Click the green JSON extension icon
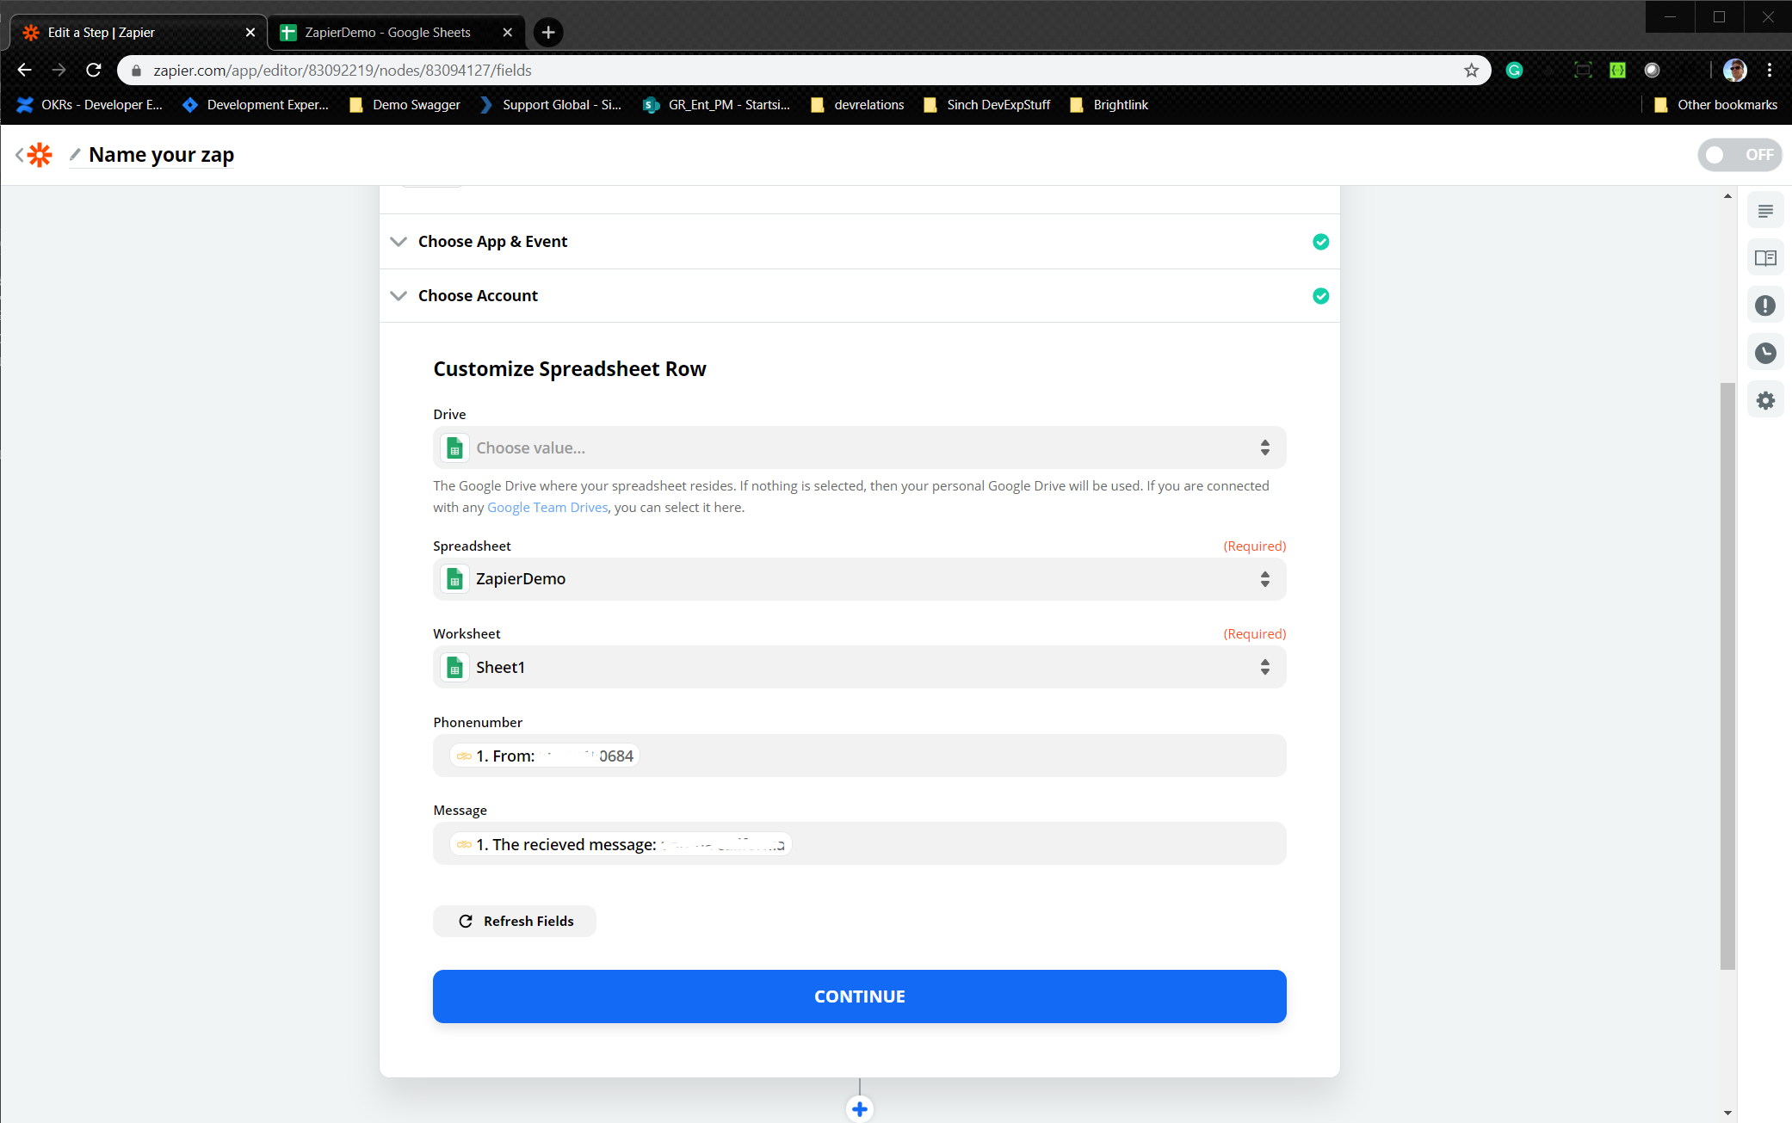The image size is (1792, 1123). pyautogui.click(x=1617, y=71)
